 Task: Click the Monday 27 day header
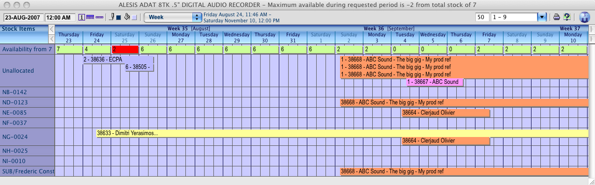[x=181, y=38]
